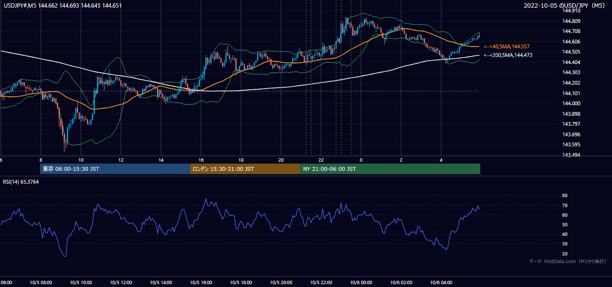The height and width of the screenshot is (287, 612).
Task: Click RSI scale level 70
Action: (x=565, y=205)
